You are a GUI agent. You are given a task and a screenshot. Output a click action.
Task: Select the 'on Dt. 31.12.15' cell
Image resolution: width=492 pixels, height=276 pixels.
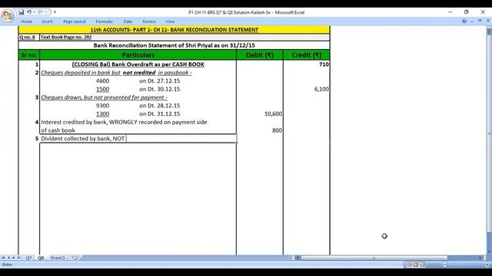[160, 114]
